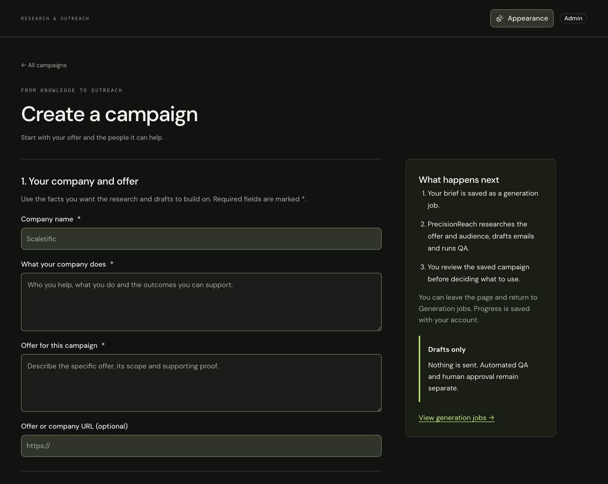608x484 pixels.
Task: Click the 'Offer for this campaign' label
Action: click(x=59, y=345)
